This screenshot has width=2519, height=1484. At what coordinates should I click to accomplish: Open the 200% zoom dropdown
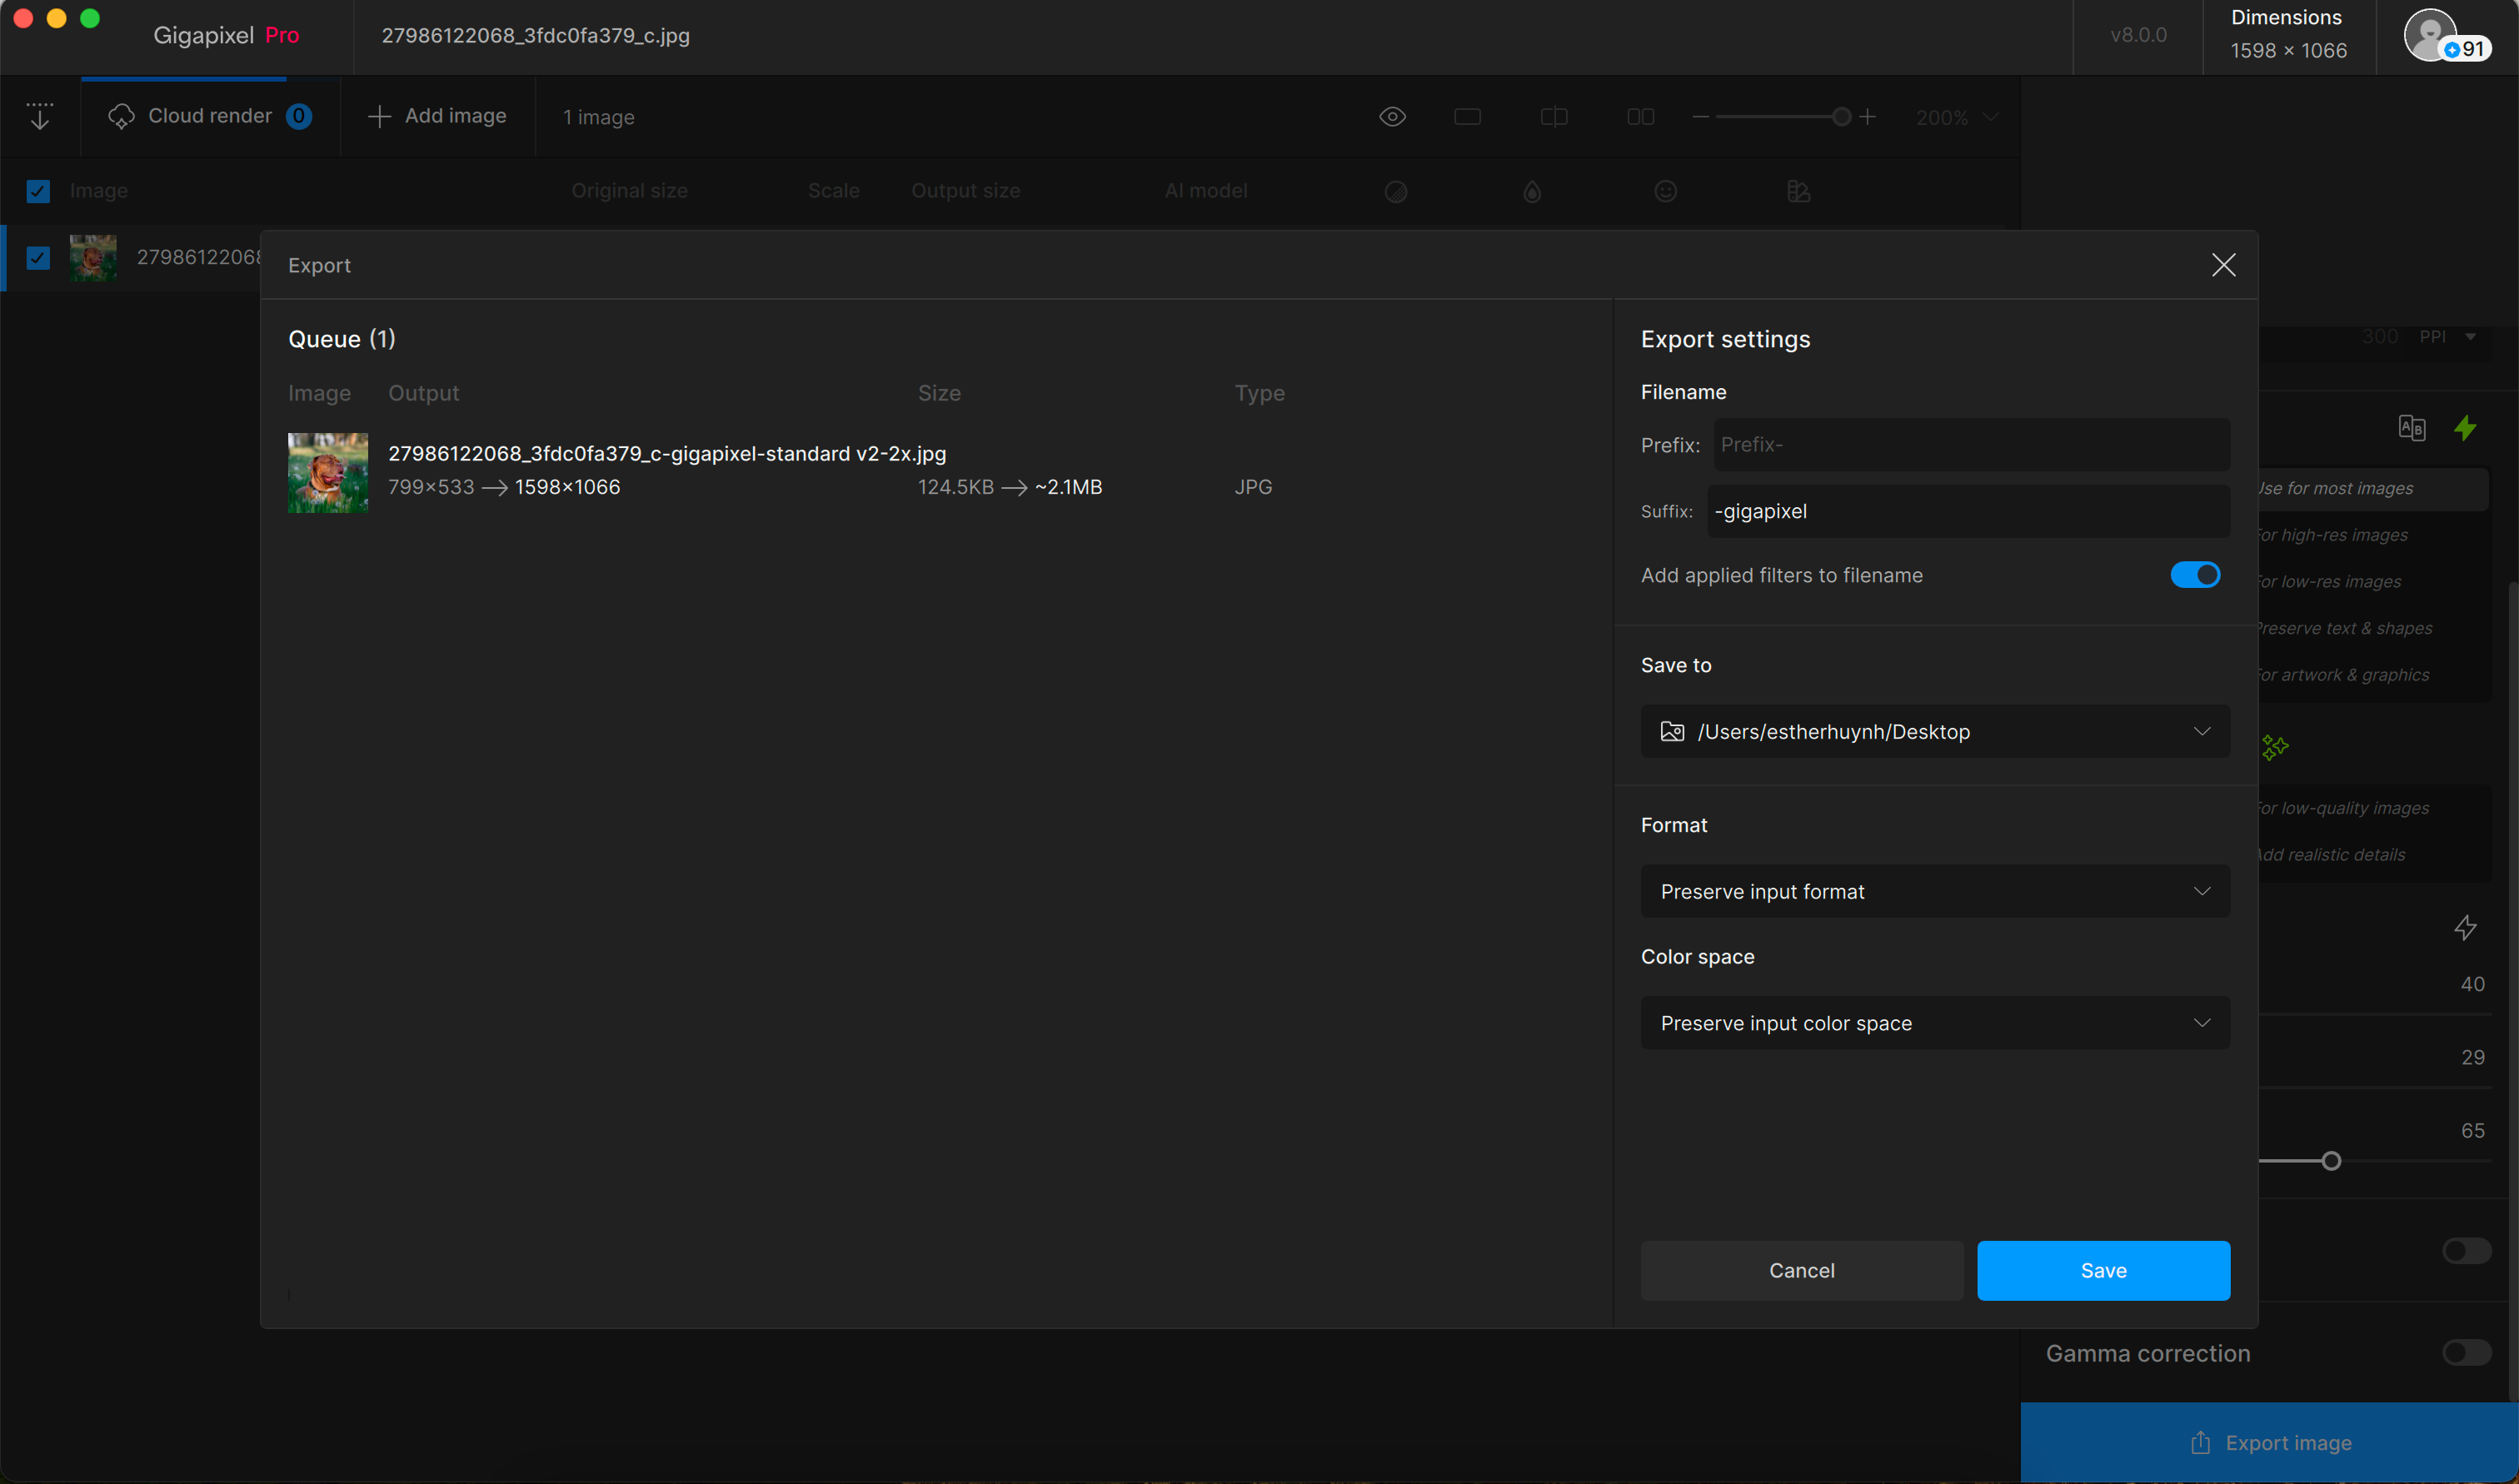coord(1957,117)
